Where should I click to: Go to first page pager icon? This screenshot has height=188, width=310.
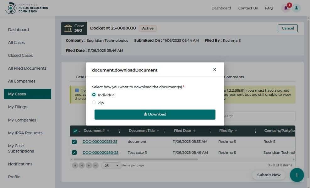(x=75, y=165)
